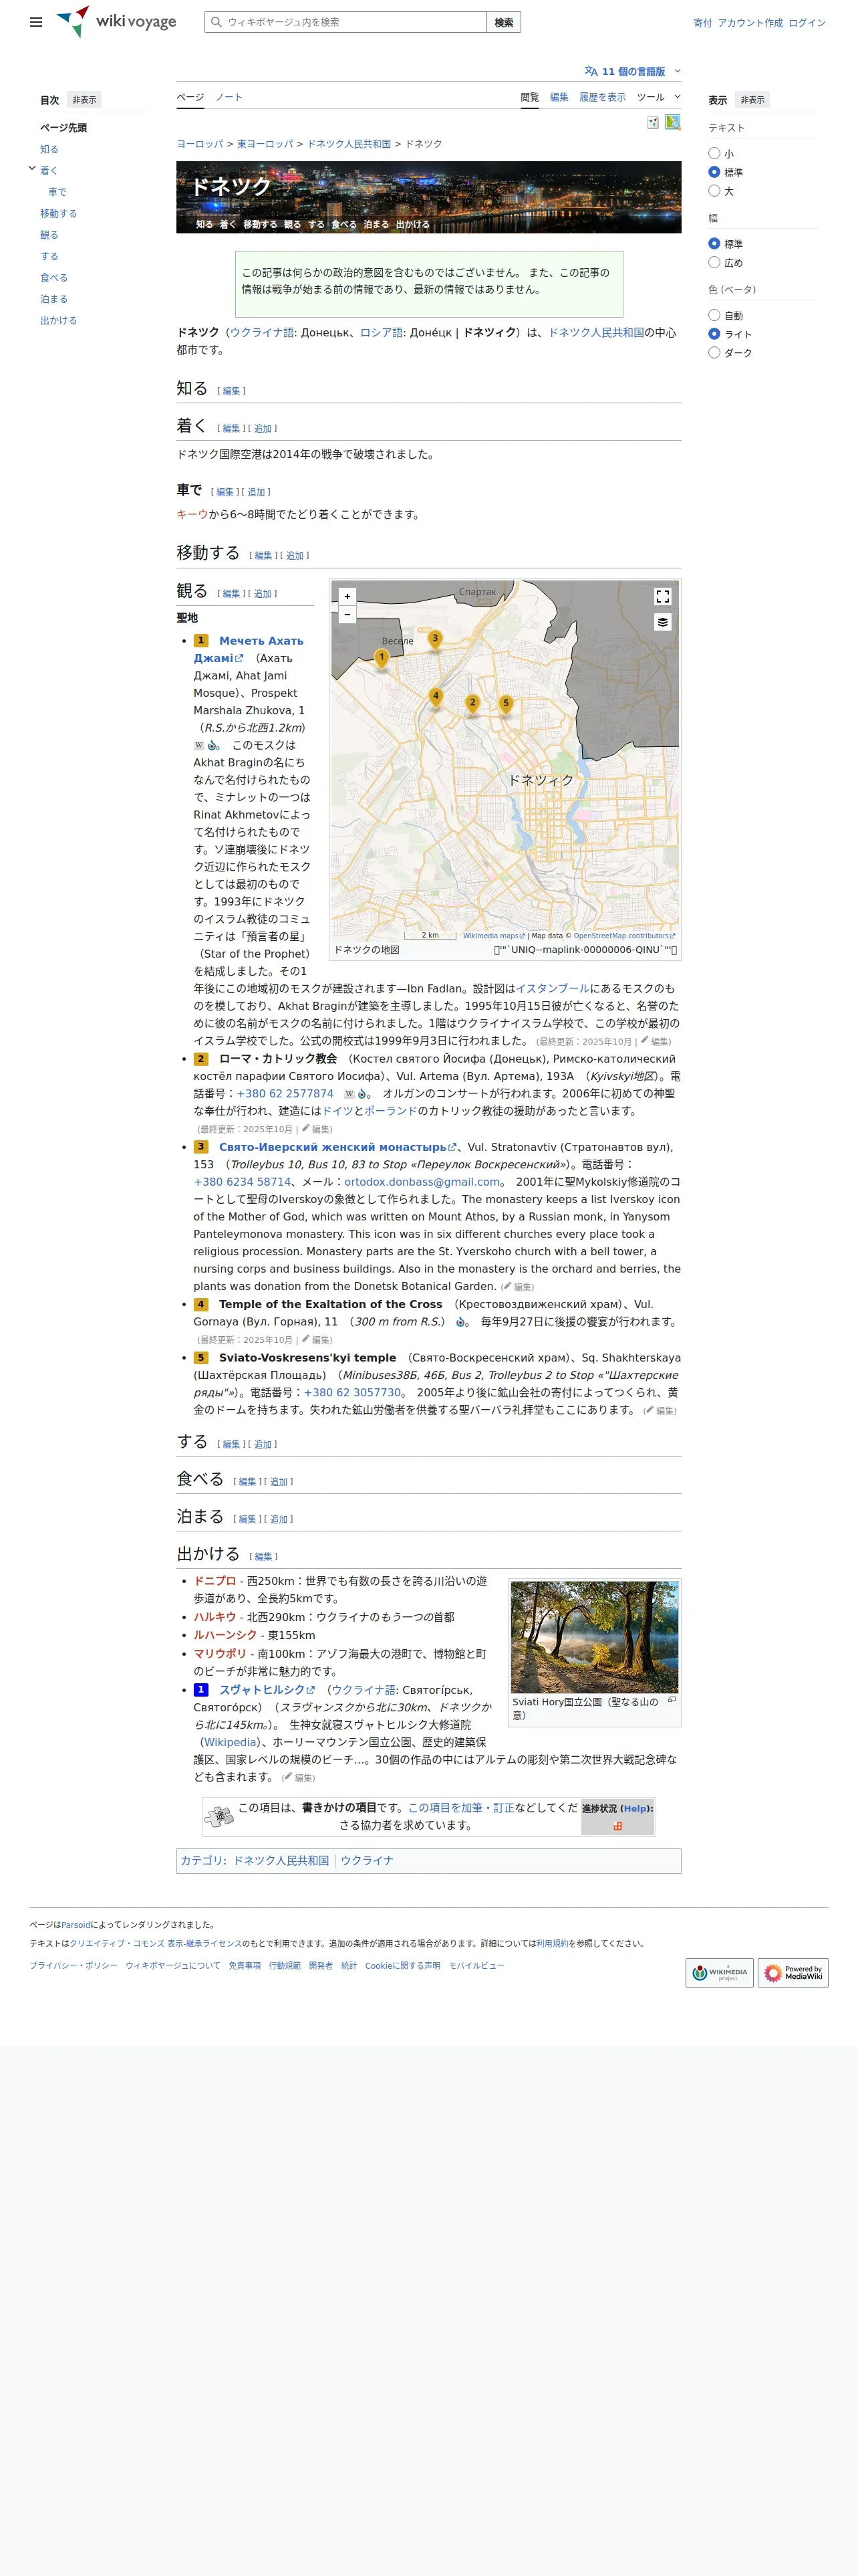Click the Powered by MediaWiki badge
Image resolution: width=858 pixels, height=2576 pixels.
coord(793,1972)
